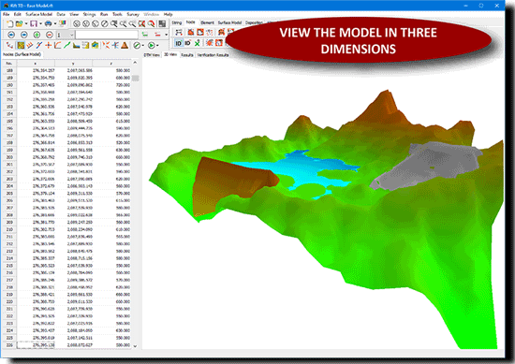Click the green play run icon

(151, 45)
